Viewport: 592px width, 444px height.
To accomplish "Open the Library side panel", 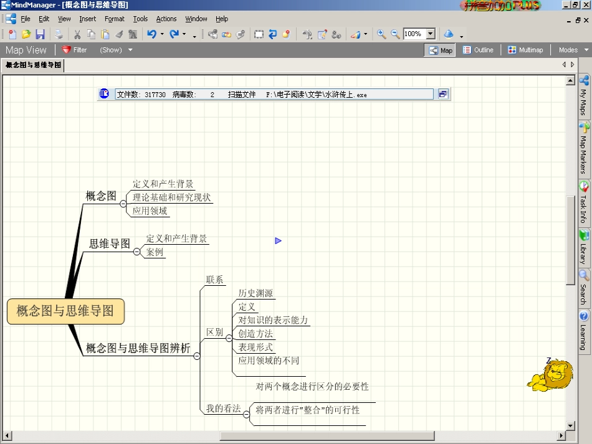I will coord(584,247).
